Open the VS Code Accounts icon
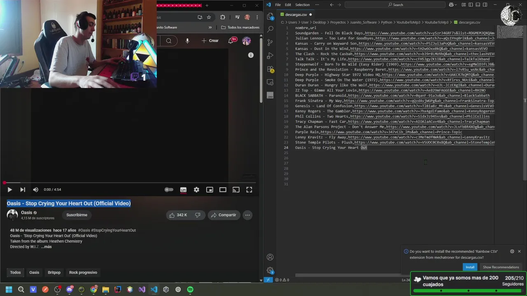The height and width of the screenshot is (296, 527). (270, 257)
